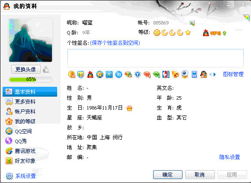Click the blood type value 其它
The image size is (251, 183).
point(181,118)
